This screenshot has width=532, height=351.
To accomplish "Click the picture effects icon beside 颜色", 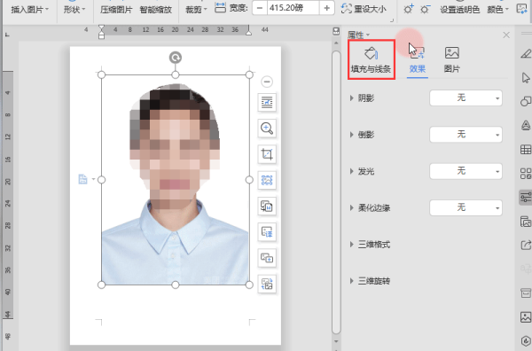I will point(521,9).
